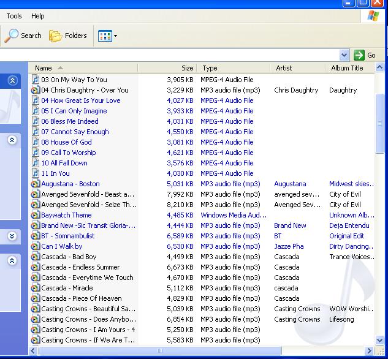Click the green Go arrow icon
This screenshot has height=359, width=388.
point(359,55)
